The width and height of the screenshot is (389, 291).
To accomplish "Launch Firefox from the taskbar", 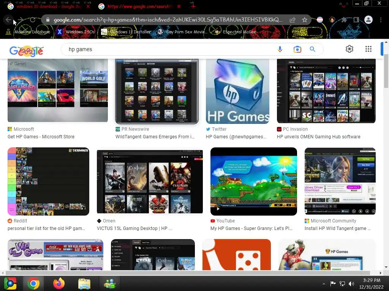I will (x=59, y=283).
